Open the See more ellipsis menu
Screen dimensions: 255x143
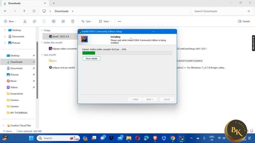[120, 21]
